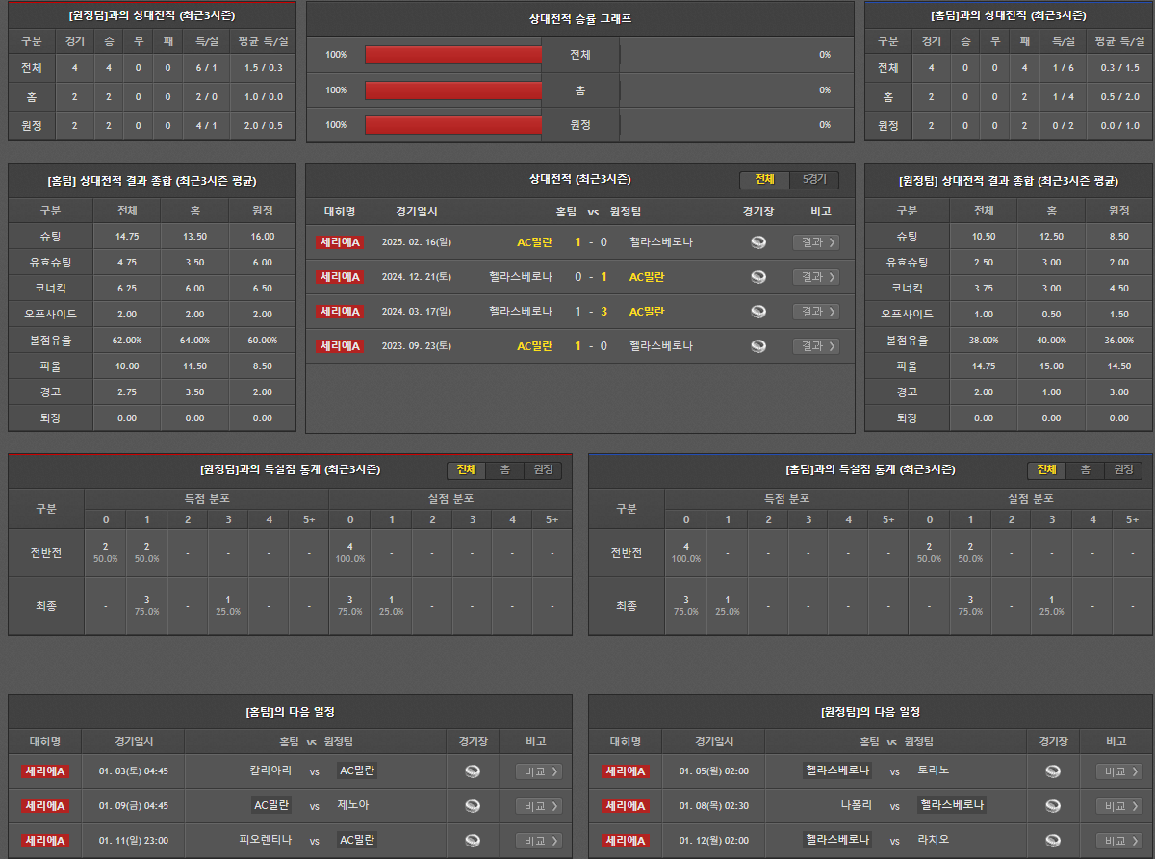Expand 비고 for 헬라스베로나 vs 토리노 fixture
The height and width of the screenshot is (859, 1155).
pos(1119,771)
